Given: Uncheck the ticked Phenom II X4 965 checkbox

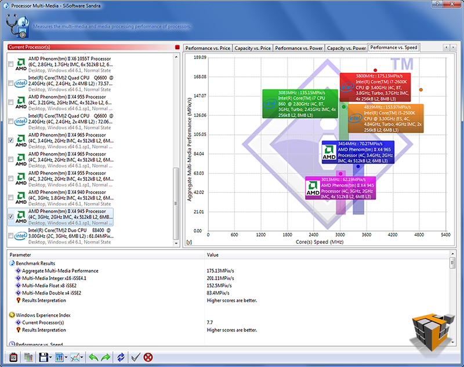Looking at the screenshot, I should [x=10, y=140].
